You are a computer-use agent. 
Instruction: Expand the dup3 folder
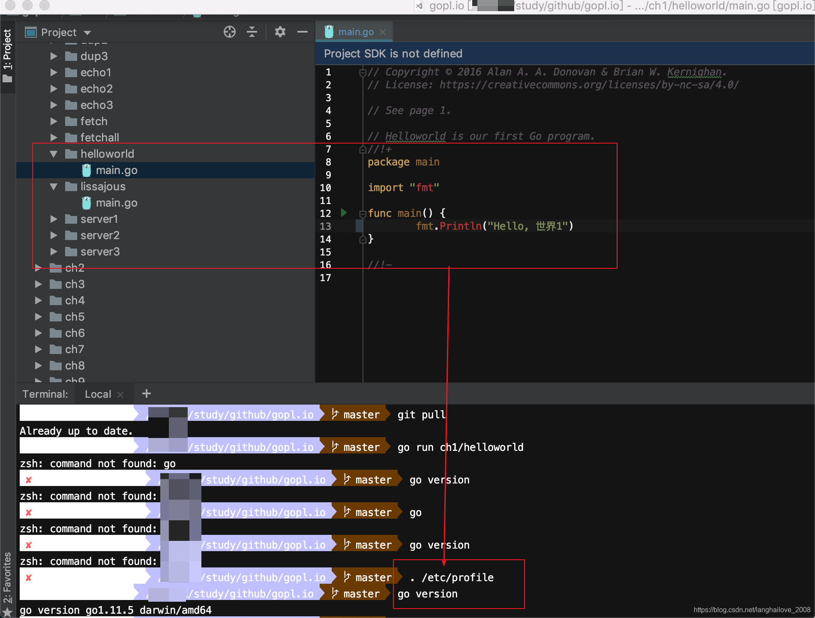click(x=54, y=56)
